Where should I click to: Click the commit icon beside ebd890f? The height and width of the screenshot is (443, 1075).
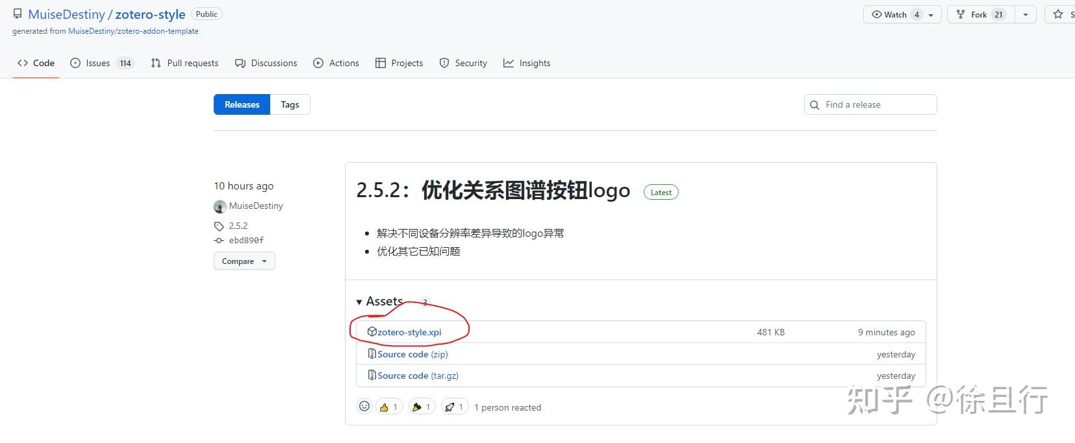click(x=219, y=240)
